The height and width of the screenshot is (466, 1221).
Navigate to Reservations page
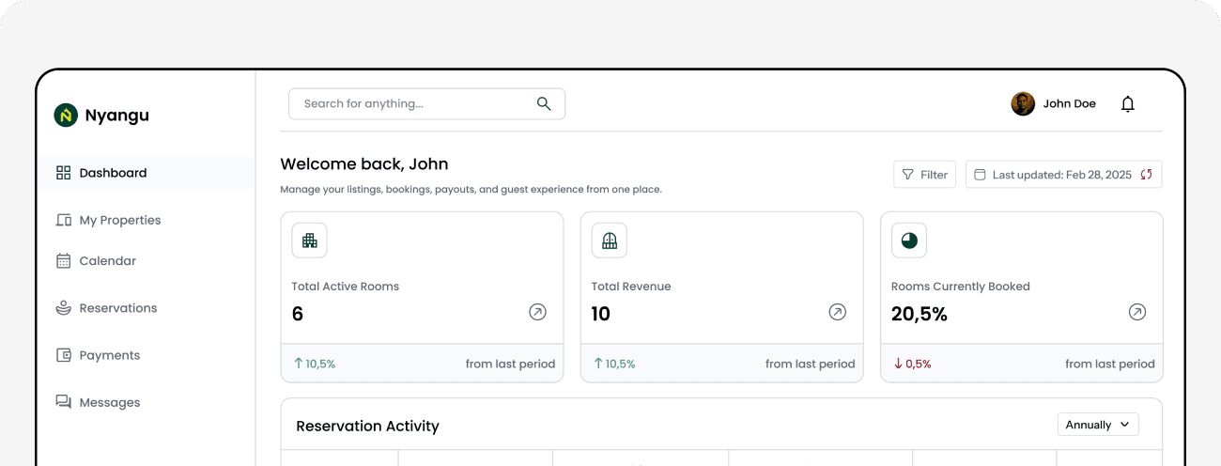117,308
